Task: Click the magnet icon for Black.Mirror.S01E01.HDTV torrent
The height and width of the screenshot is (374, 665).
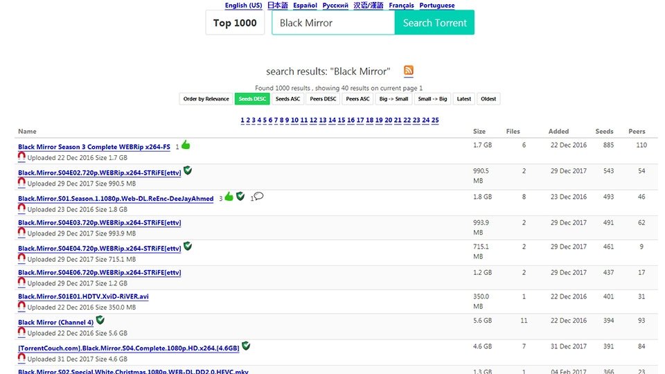Action: pos(21,306)
